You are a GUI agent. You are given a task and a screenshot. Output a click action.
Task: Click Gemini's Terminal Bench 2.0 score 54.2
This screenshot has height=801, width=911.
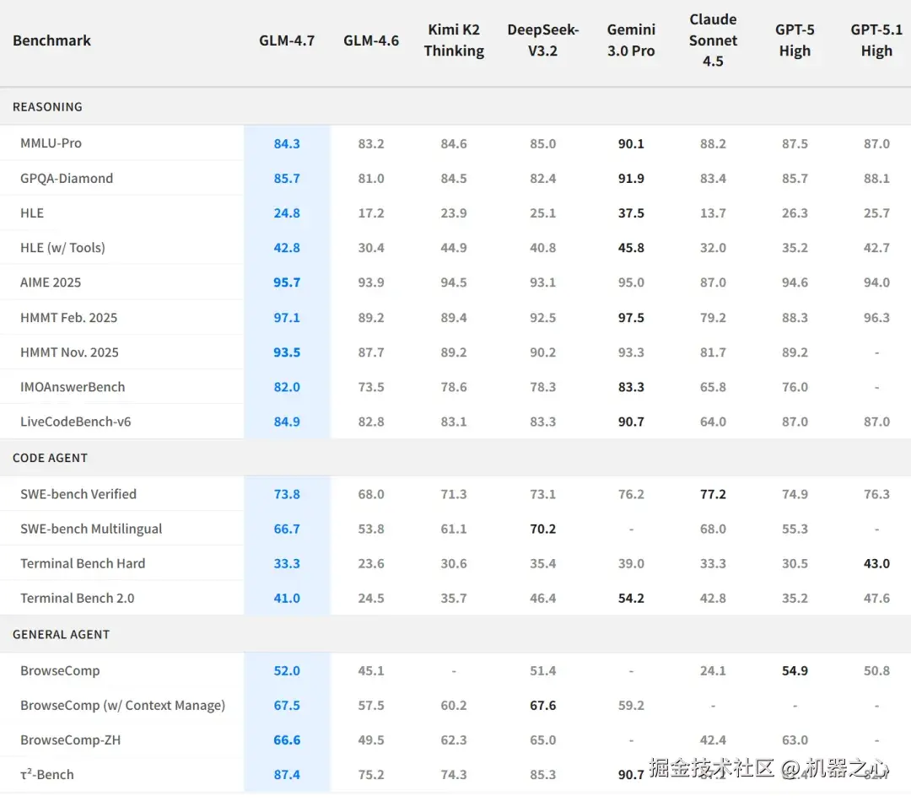631,599
